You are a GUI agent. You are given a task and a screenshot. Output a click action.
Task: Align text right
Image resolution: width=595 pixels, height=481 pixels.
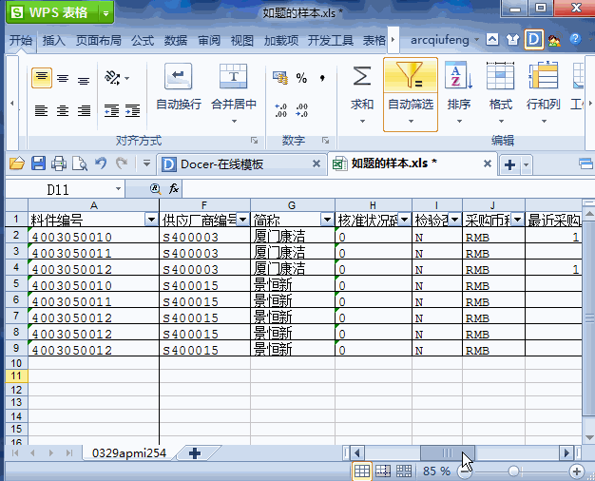click(84, 110)
